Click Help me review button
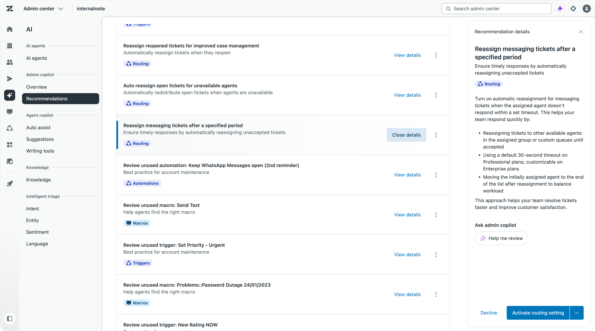Screen dimensions: 595x331 click(x=501, y=238)
